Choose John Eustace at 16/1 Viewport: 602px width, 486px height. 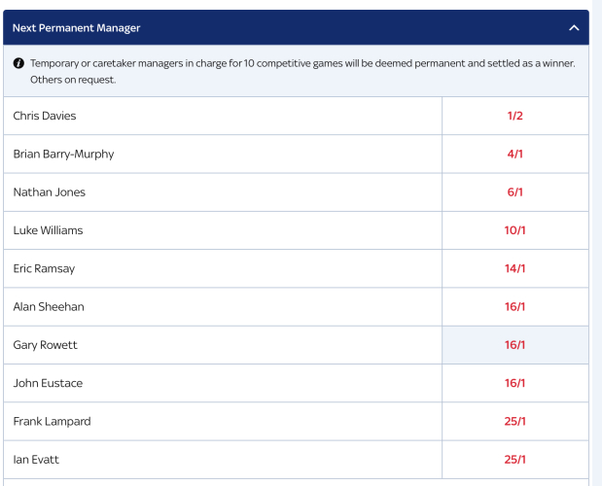coord(514,383)
